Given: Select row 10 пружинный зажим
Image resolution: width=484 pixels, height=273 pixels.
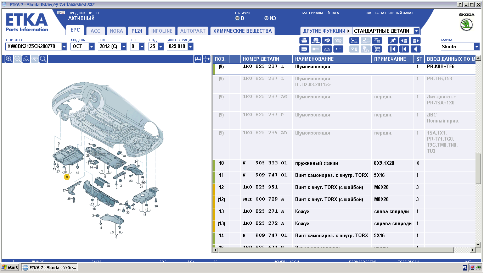Looking at the screenshot, I should click(x=344, y=166).
